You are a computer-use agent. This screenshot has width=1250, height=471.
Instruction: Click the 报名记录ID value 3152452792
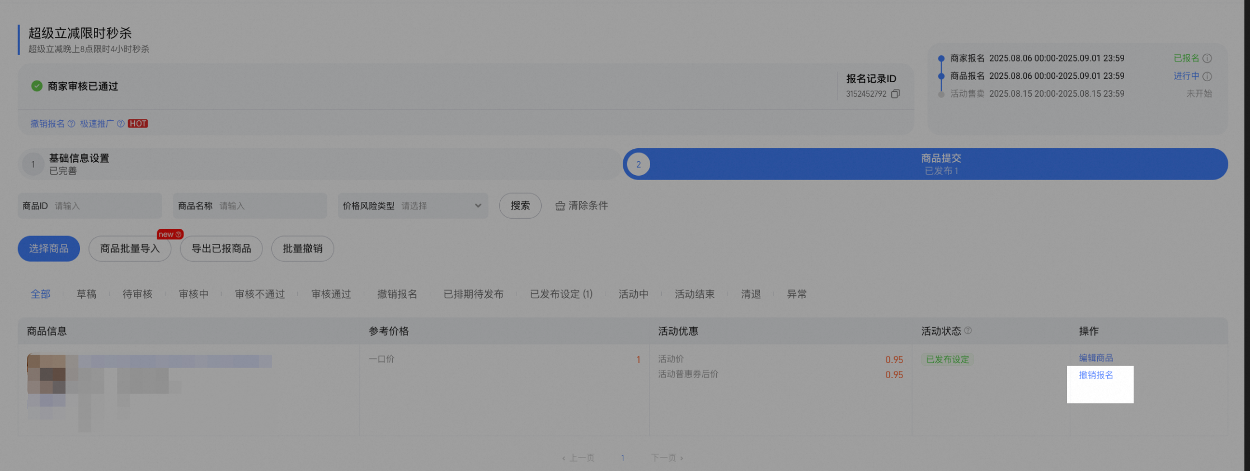point(866,94)
